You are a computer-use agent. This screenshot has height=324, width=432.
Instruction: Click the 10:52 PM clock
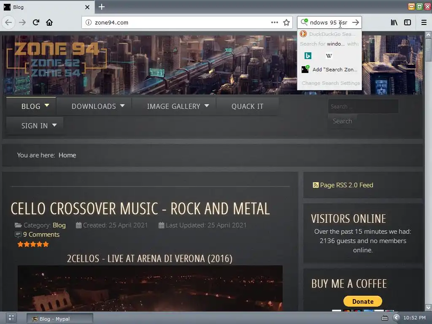[414, 318]
